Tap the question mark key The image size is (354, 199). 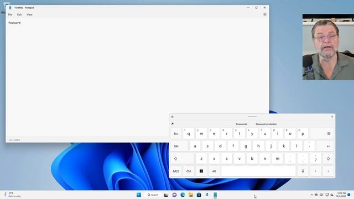tap(316, 159)
